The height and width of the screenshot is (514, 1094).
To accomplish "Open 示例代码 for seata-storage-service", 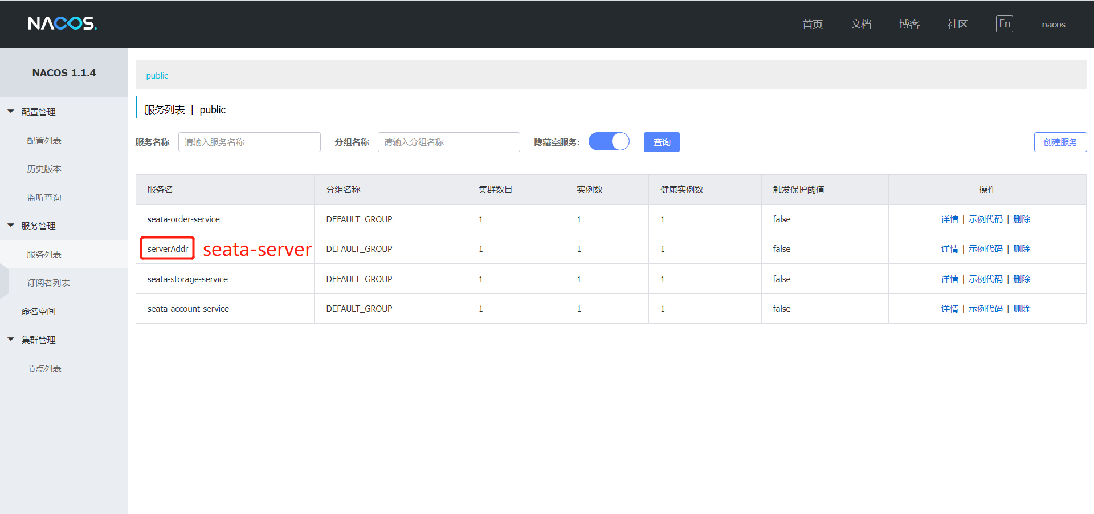I will click(986, 279).
